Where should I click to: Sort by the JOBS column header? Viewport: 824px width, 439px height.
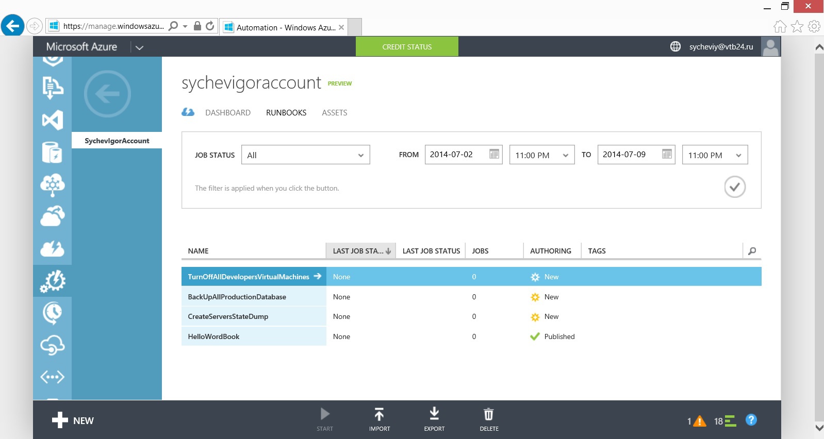pos(480,251)
